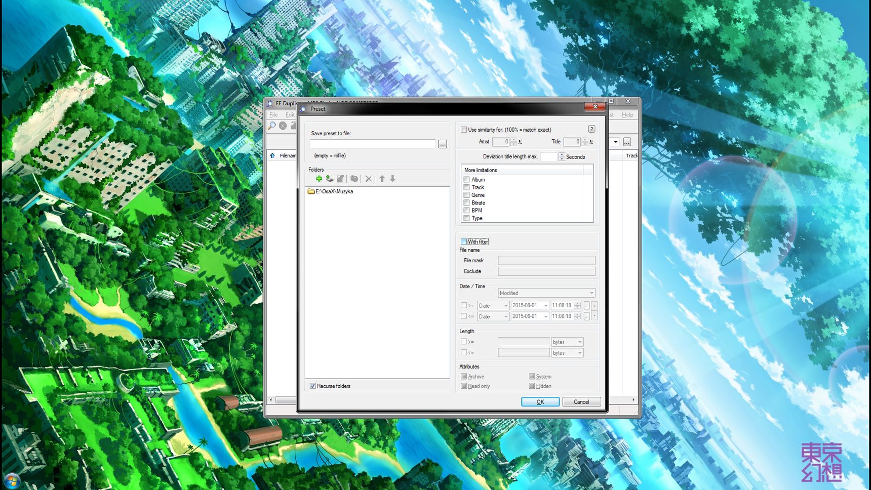Open the Modified date type dropdown

point(546,293)
